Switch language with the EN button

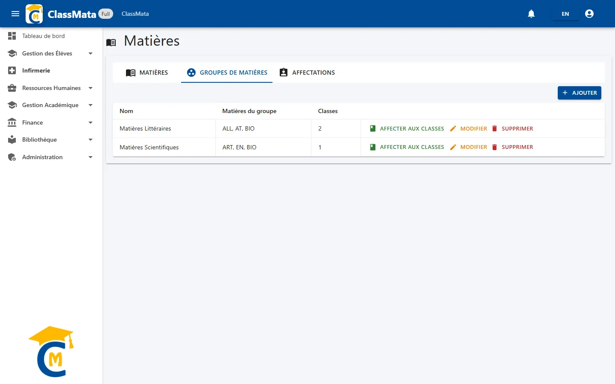(565, 14)
